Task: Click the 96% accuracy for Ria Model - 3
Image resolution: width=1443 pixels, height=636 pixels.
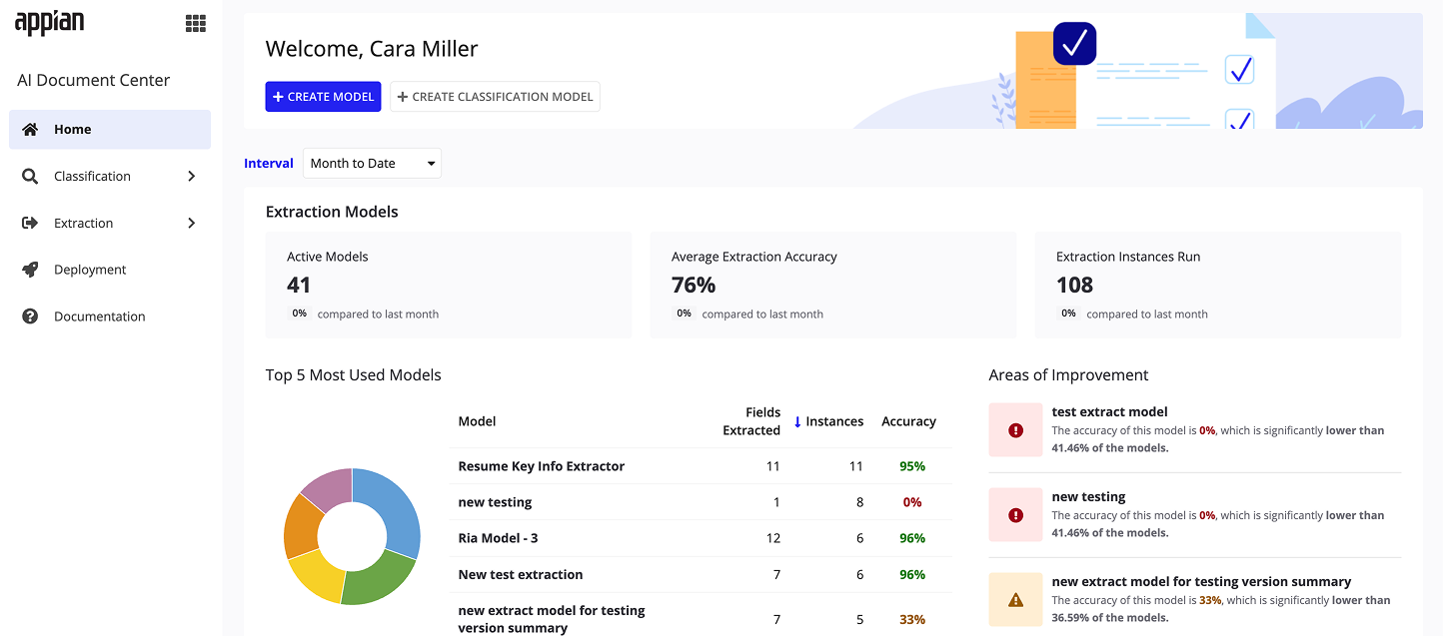Action: (912, 538)
